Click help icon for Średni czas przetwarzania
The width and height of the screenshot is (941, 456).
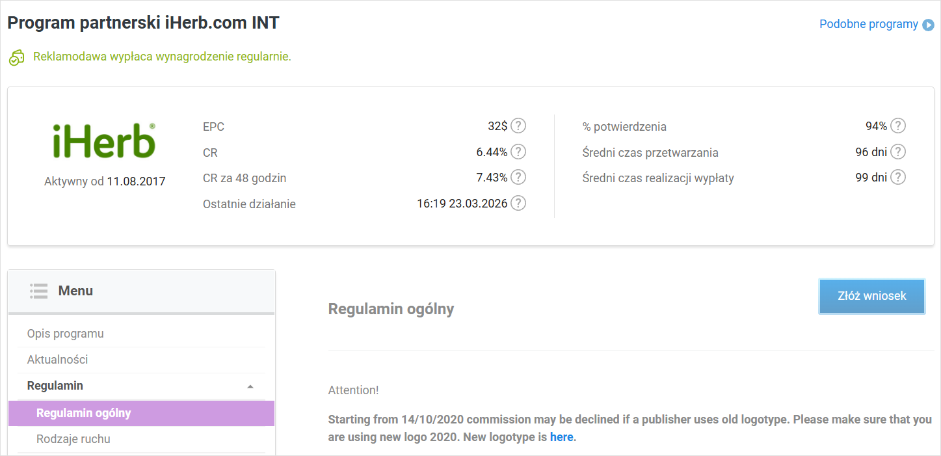click(897, 152)
